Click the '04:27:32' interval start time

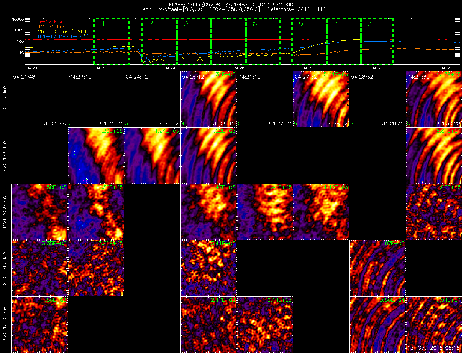[306, 77]
